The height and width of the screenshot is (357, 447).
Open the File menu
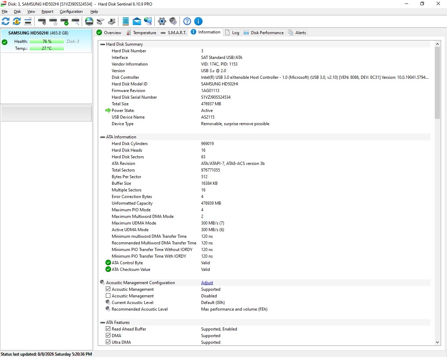(5, 12)
